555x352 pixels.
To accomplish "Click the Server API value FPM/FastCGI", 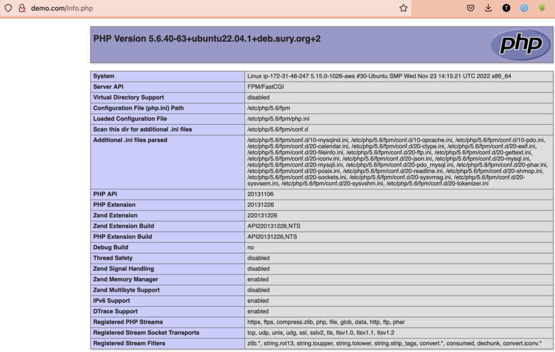I will (x=266, y=87).
